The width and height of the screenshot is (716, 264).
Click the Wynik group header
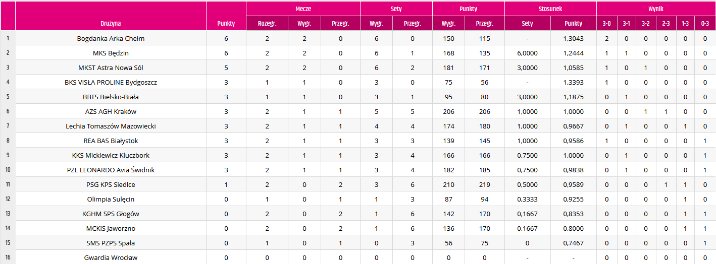656,9
